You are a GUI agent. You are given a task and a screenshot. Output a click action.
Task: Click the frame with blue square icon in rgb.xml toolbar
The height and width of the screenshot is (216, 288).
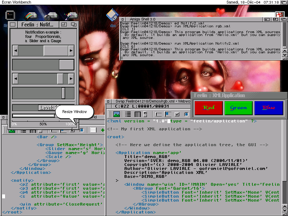167,114
